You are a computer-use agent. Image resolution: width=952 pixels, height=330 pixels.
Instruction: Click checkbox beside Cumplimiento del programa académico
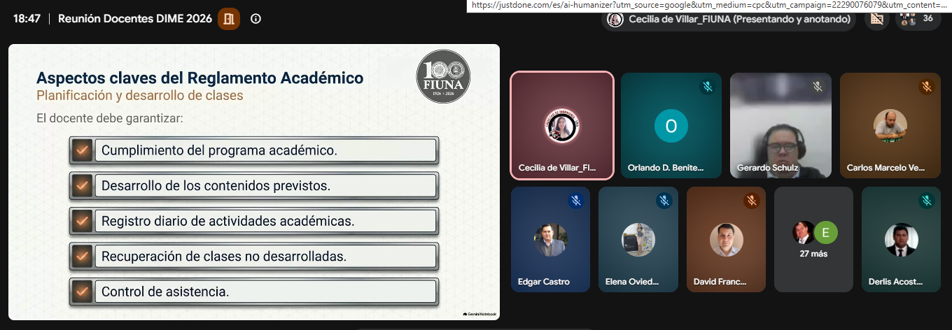click(82, 150)
